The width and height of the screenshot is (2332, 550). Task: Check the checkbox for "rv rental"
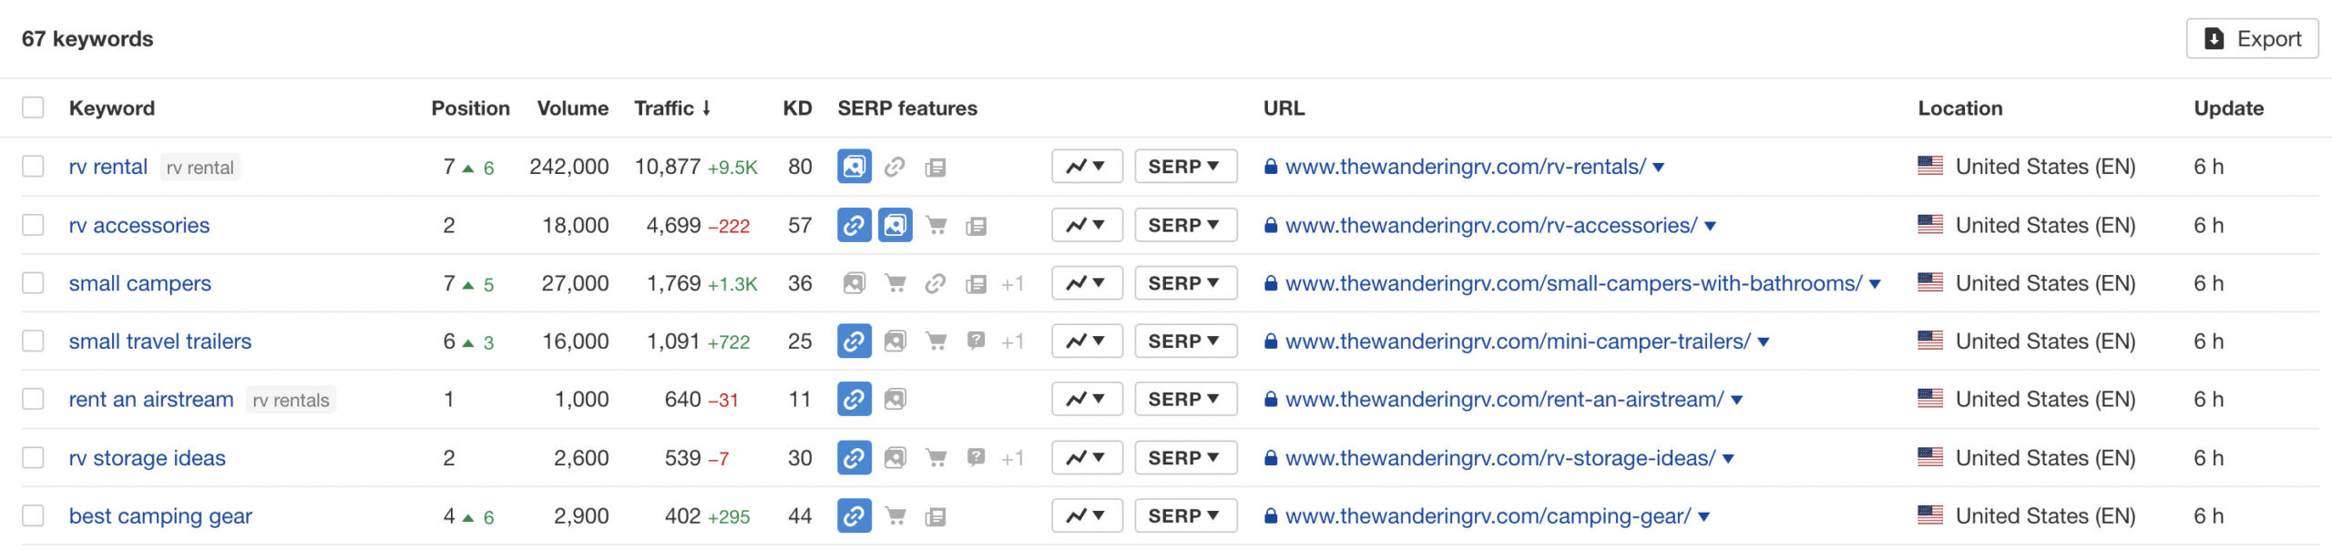(x=33, y=167)
